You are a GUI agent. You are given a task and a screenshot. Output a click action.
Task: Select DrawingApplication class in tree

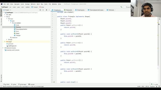pyautogui.click(x=21, y=29)
